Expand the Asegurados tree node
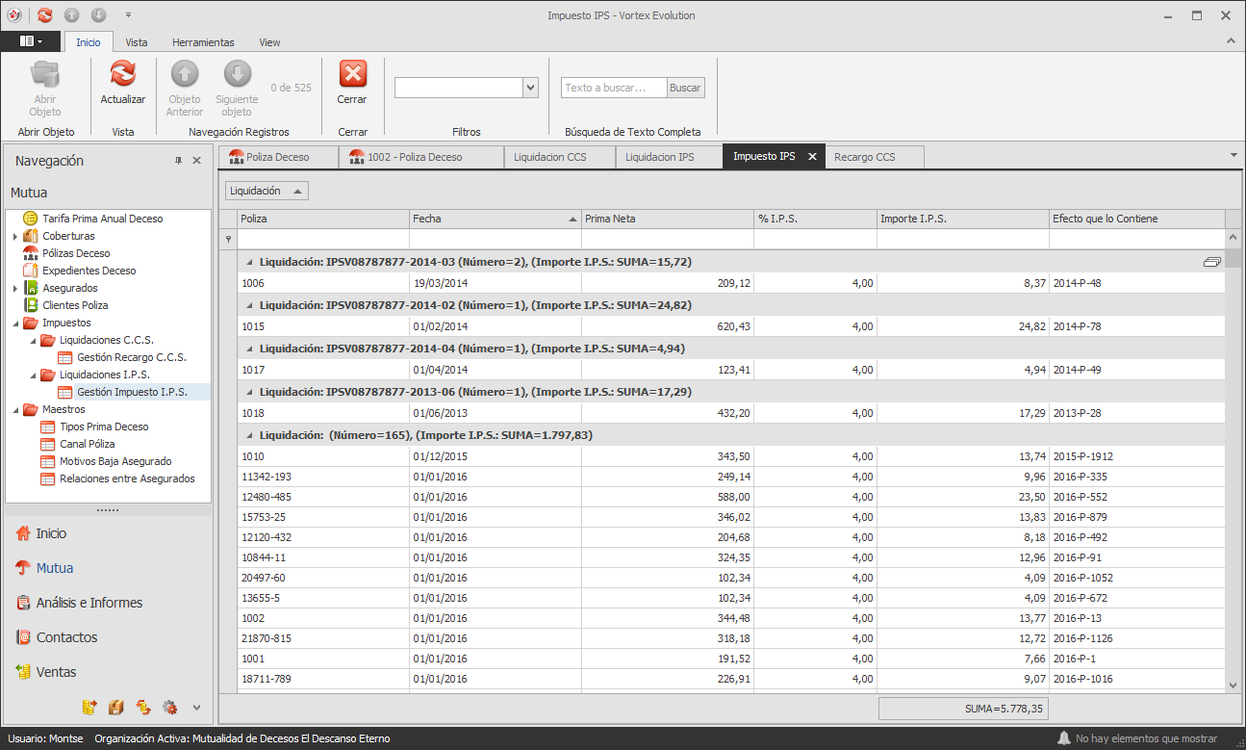This screenshot has width=1246, height=750. point(14,288)
